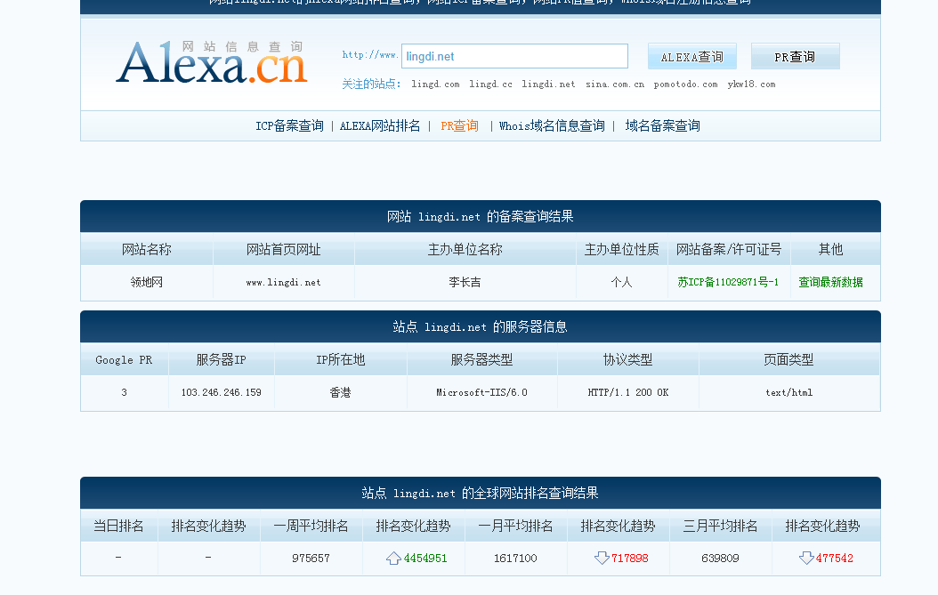Screen dimensions: 938x595
Task: Open the 苏ICP备11029871号-1 license link
Action: tap(728, 282)
